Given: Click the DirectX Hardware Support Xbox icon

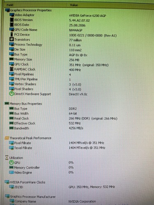Looking at the screenshot, I should pos(11,94).
